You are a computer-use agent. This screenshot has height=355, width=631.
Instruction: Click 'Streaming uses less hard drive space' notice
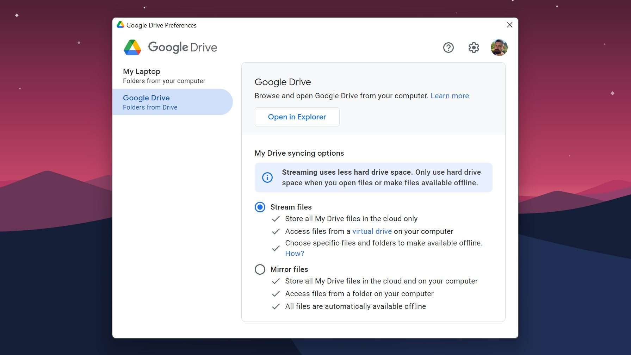(373, 177)
